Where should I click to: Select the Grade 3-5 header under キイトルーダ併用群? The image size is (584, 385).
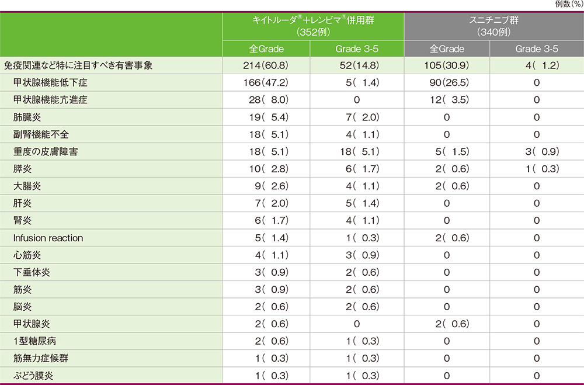click(356, 48)
